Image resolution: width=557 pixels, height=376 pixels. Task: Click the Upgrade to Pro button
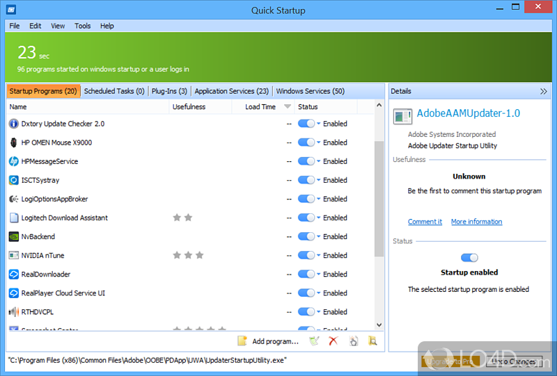coord(450,361)
